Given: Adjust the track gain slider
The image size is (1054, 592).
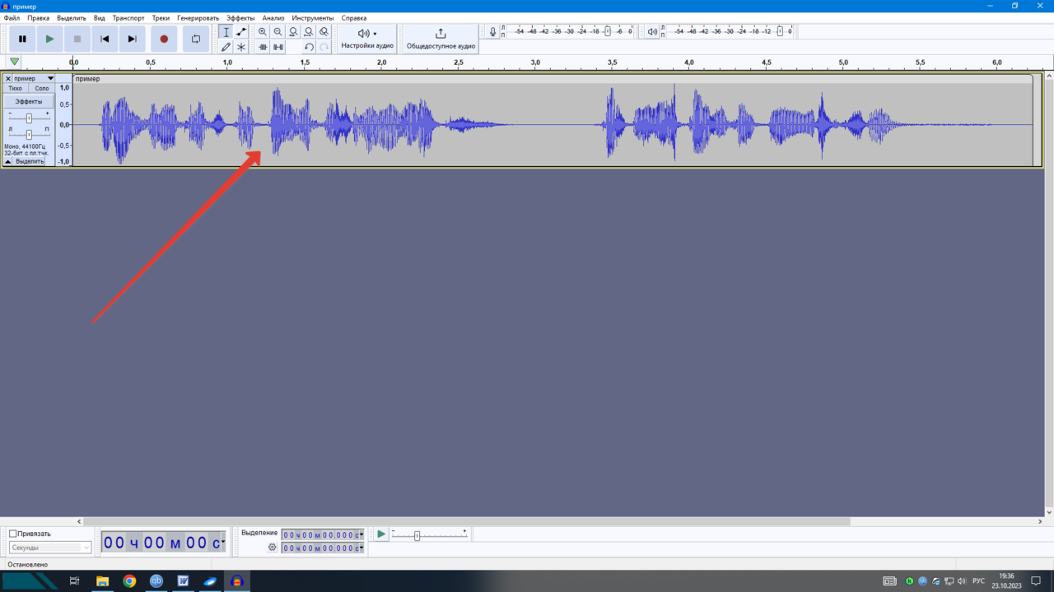Looking at the screenshot, I should (29, 118).
